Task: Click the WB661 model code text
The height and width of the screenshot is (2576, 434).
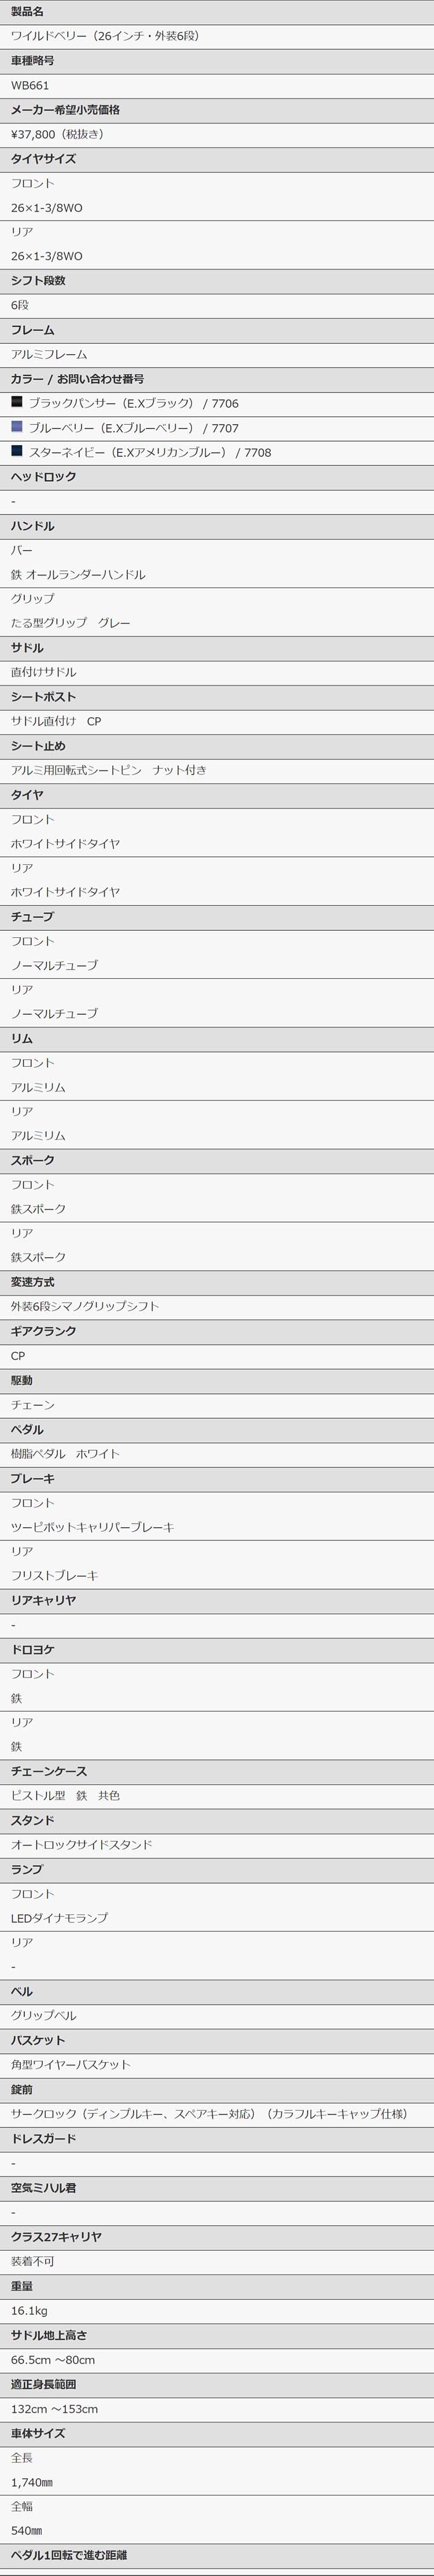Action: click(30, 86)
